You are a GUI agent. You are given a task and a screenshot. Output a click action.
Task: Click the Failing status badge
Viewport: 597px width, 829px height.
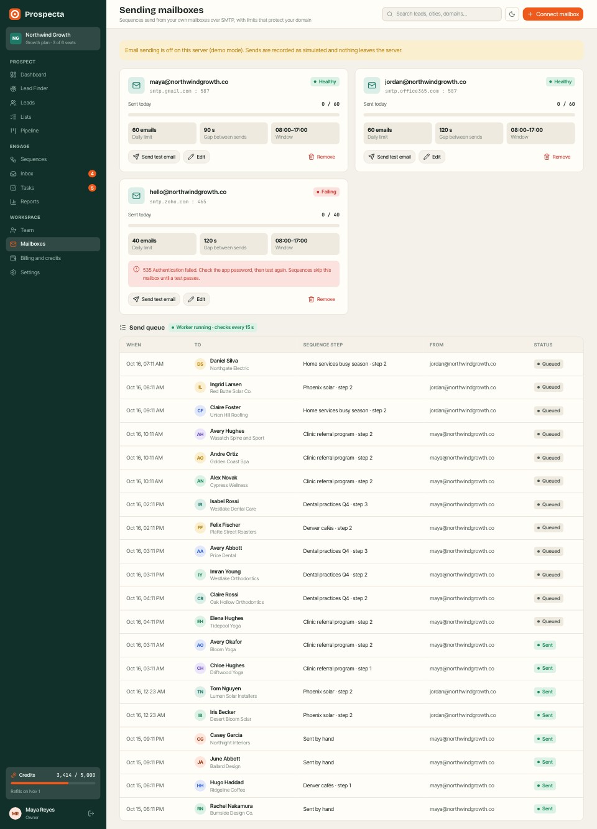[x=326, y=192]
